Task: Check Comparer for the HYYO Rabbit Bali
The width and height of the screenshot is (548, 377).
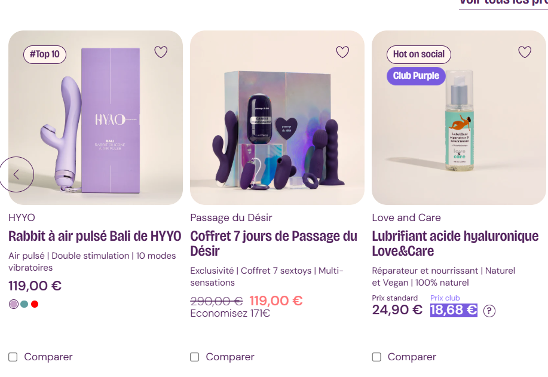Action: (13, 357)
